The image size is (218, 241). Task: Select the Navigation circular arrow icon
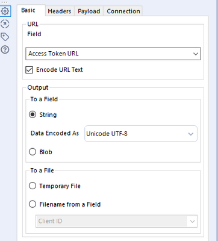tap(5, 24)
